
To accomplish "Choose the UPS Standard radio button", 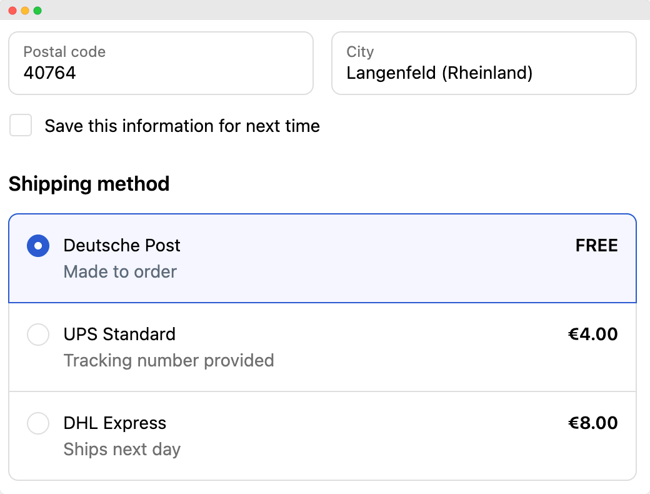I will [x=38, y=334].
